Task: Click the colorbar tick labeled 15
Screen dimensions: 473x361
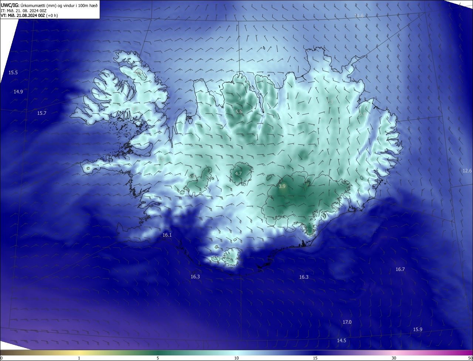Action: (315, 358)
